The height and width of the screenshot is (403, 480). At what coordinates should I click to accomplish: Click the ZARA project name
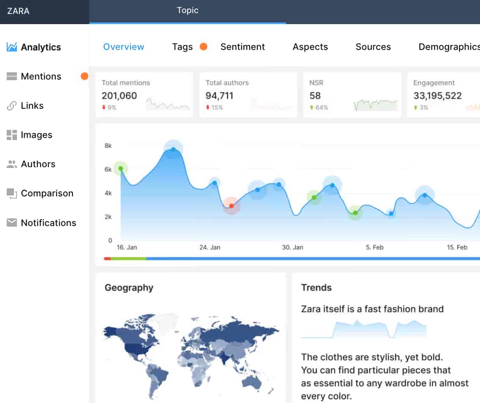point(18,11)
